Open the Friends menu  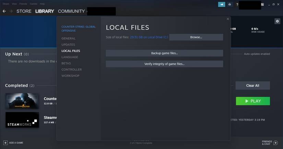pyautogui.click(x=23, y=4)
